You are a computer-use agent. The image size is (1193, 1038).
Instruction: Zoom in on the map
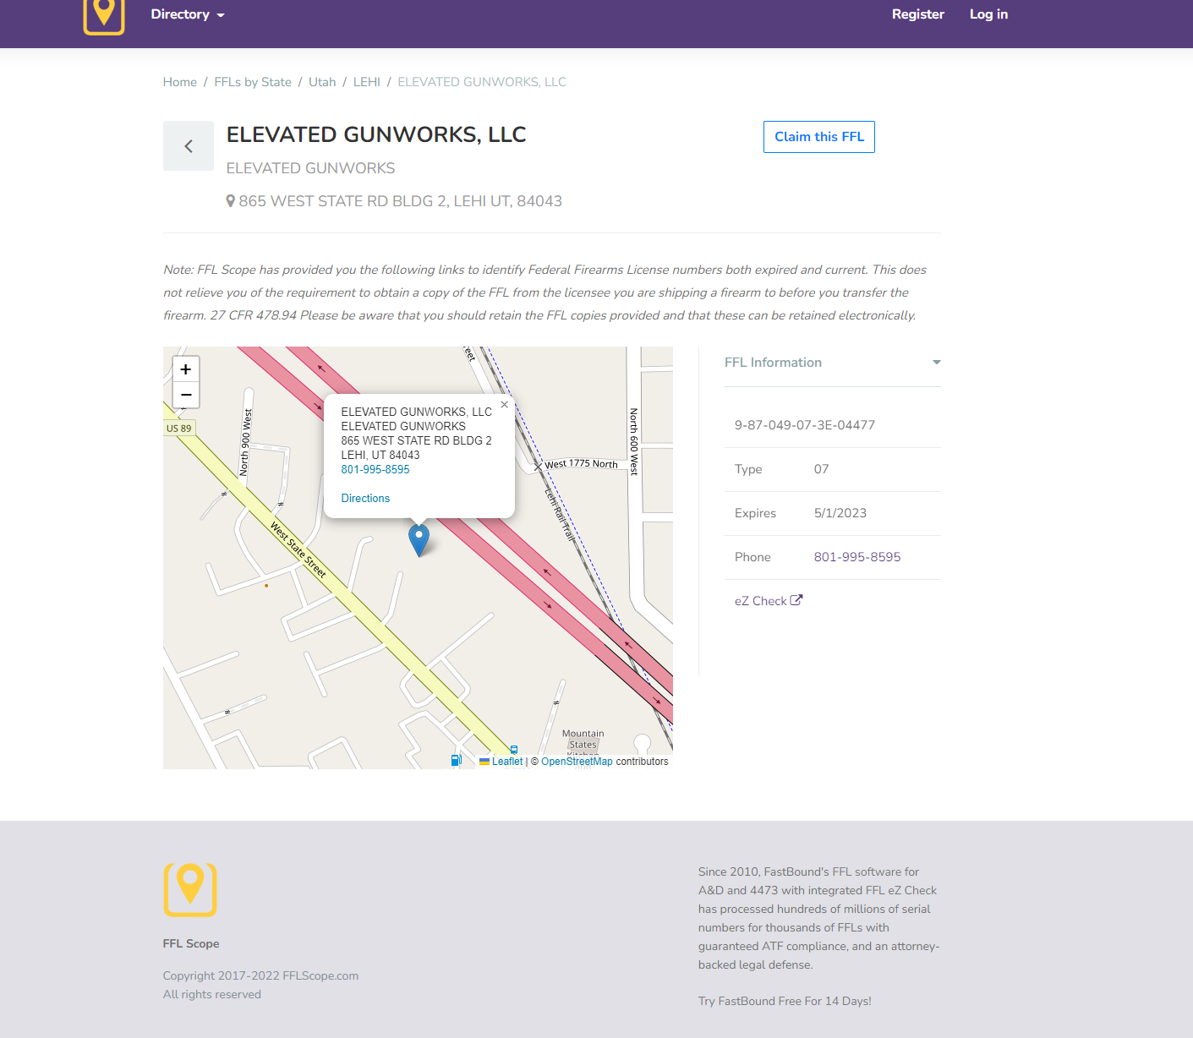coord(186,369)
